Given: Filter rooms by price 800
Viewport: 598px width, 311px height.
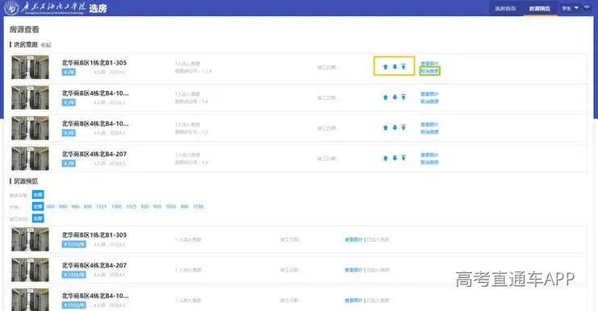Looking at the screenshot, I should (87, 207).
